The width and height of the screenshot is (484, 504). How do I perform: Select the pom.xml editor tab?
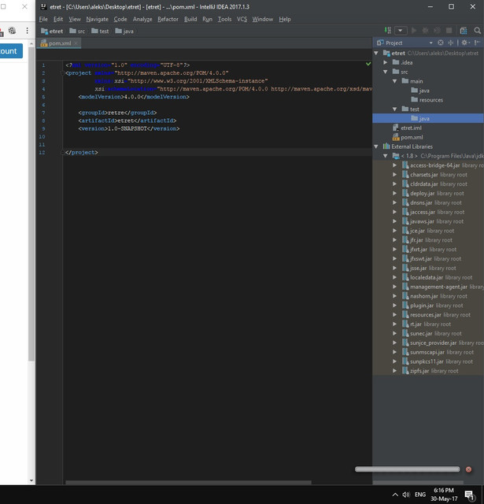[x=59, y=43]
